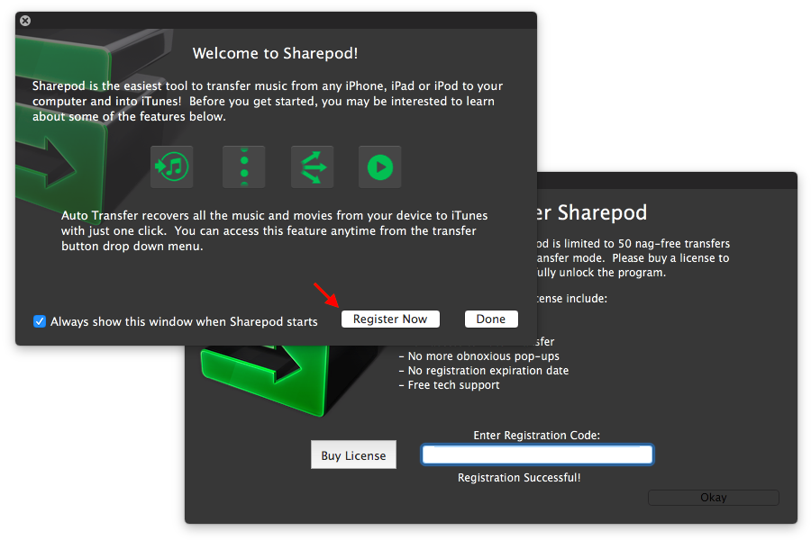Click the Registration Successful! message
The image size is (811, 540).
[x=519, y=478]
